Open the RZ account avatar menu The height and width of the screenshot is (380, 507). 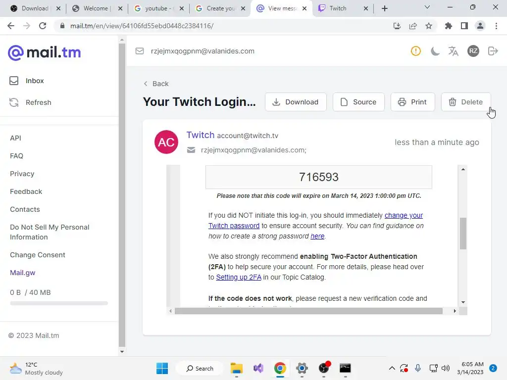point(473,51)
